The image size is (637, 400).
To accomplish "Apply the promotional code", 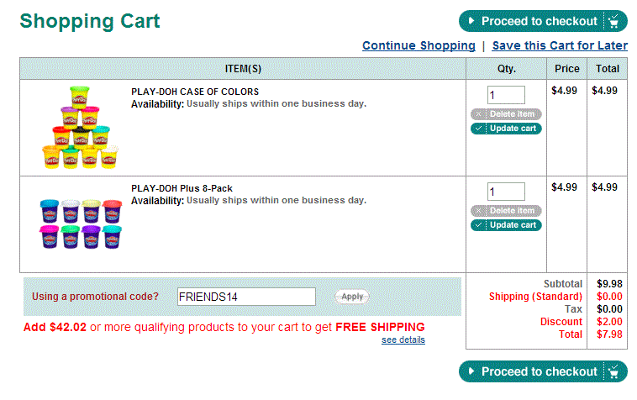I will (x=352, y=297).
